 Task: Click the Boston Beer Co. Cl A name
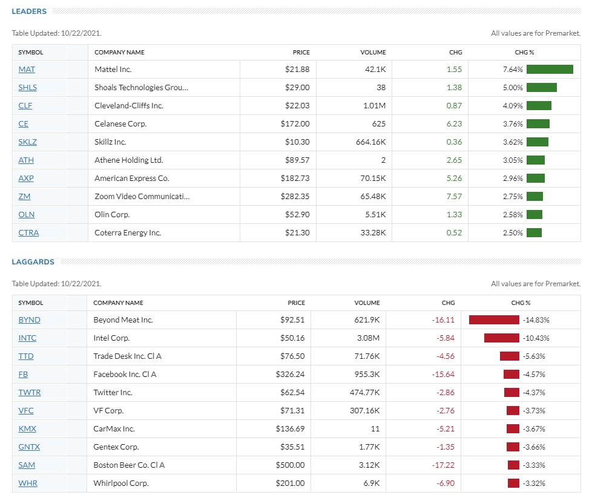tap(129, 465)
